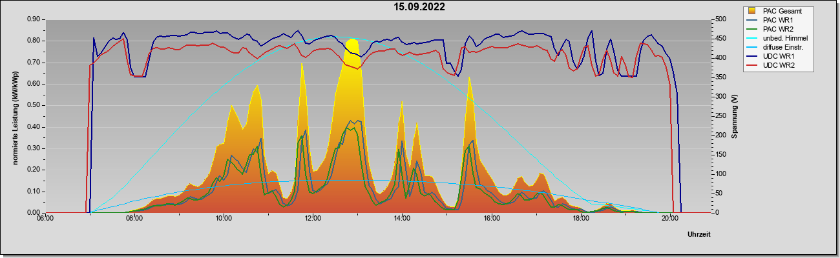The height and width of the screenshot is (258, 840).
Task: Click the chart title 15.09.2022
Action: [x=419, y=7]
